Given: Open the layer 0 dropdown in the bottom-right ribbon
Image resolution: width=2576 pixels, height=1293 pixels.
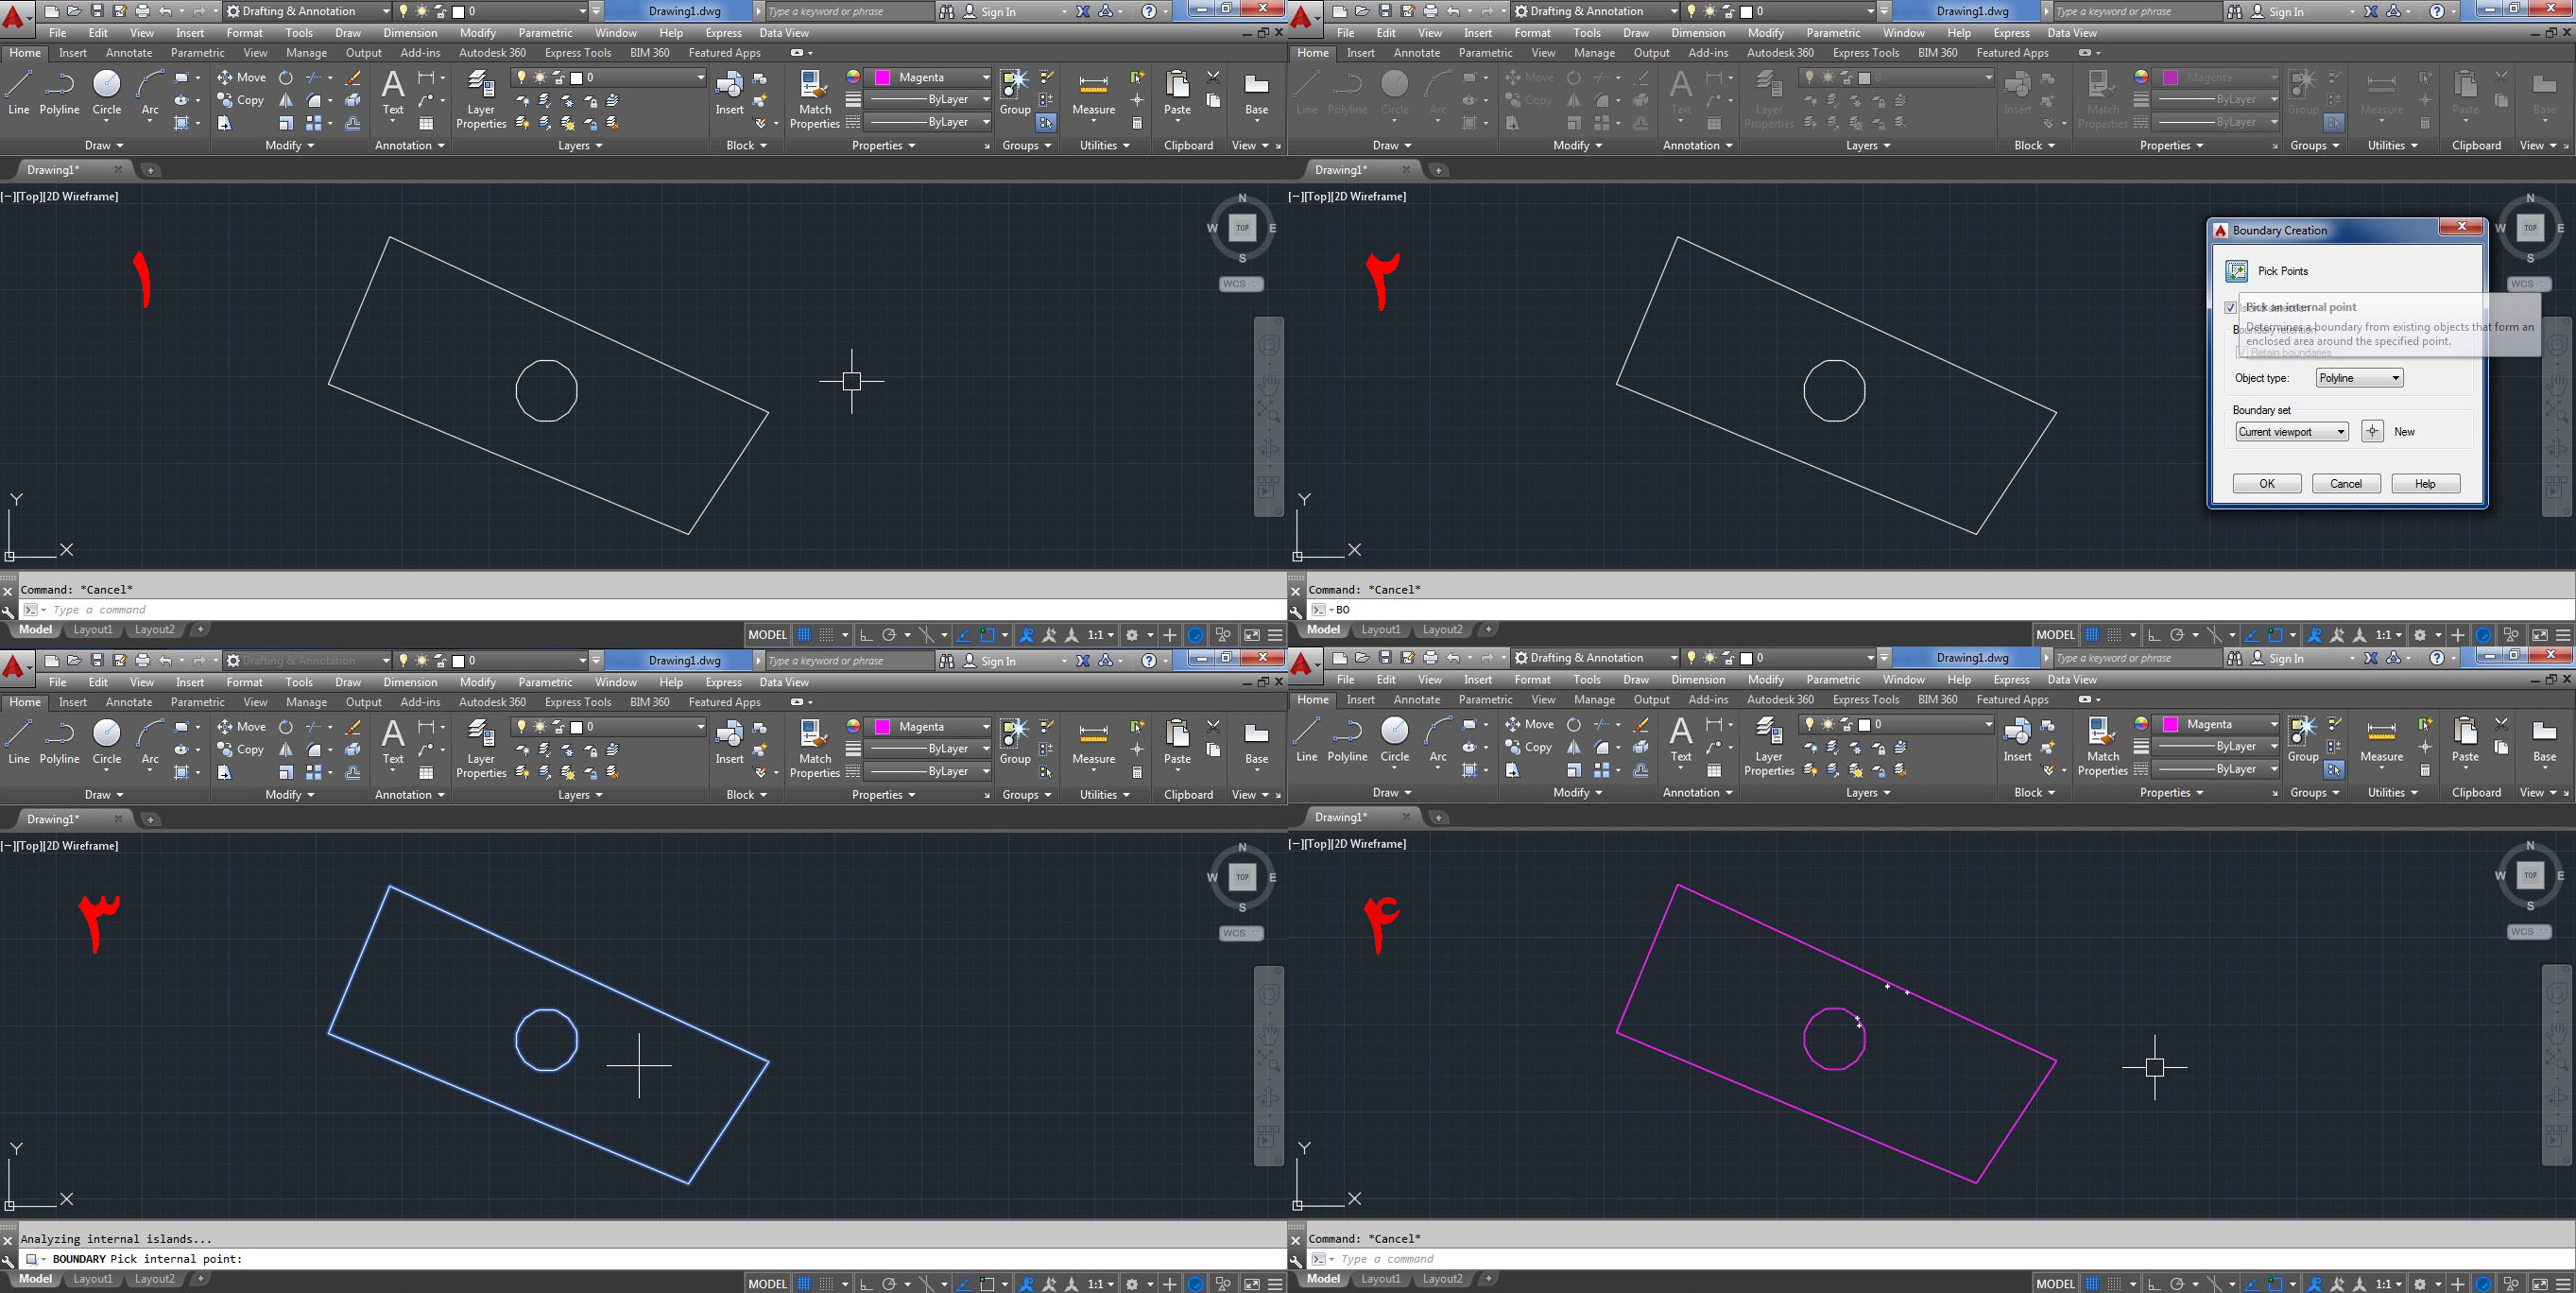Looking at the screenshot, I should [x=1897, y=724].
